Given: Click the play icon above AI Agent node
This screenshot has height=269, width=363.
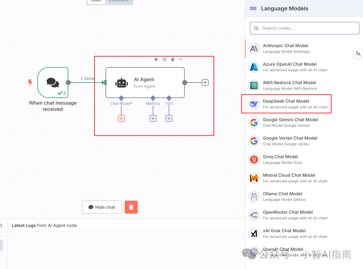Looking at the screenshot, I should (x=156, y=59).
